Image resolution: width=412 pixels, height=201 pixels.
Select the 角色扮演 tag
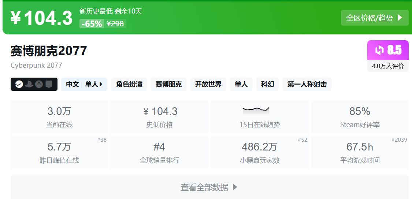click(x=129, y=84)
